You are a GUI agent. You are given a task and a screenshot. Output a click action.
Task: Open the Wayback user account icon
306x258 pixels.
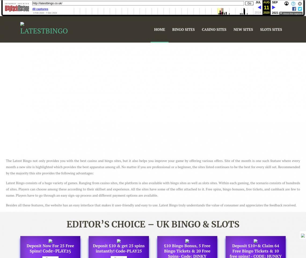(286, 3)
